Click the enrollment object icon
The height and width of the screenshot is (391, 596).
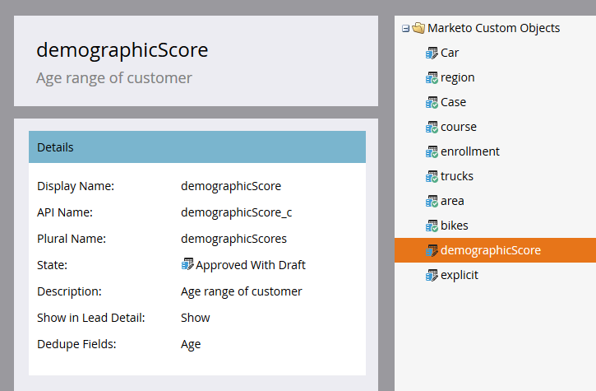(432, 151)
